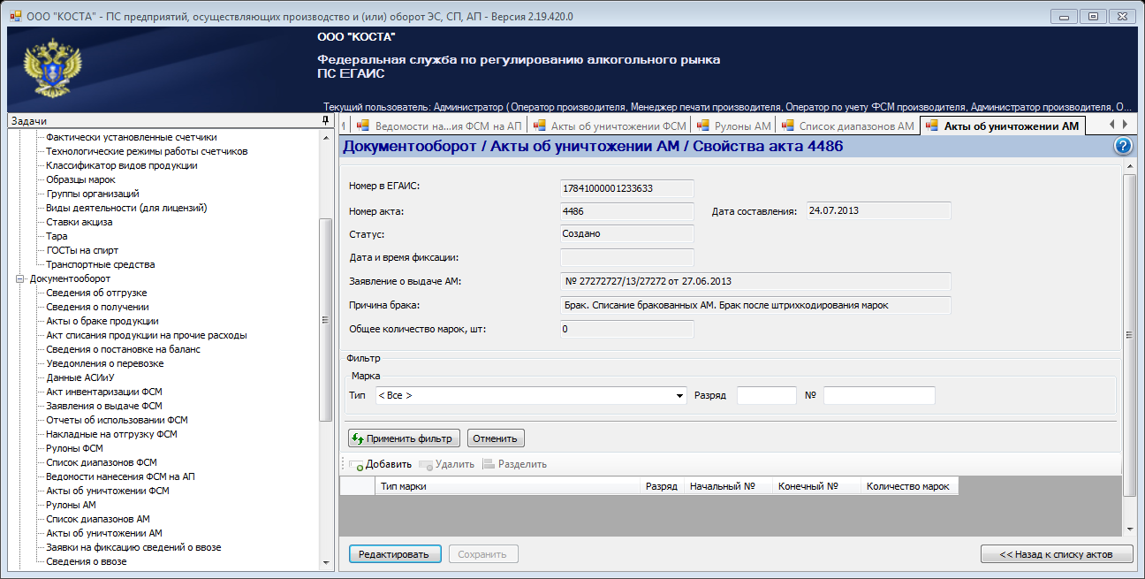1145x579 pixels.
Task: Click Добавить in the marks toolbar
Action: (x=381, y=464)
